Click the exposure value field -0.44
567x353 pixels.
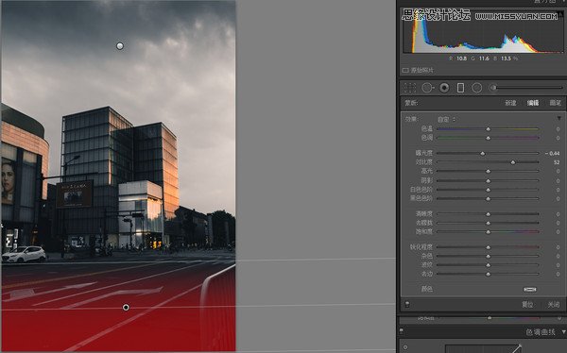(552, 153)
